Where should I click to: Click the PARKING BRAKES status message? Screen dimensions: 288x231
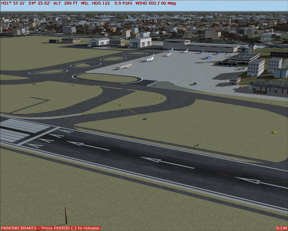click(50, 228)
